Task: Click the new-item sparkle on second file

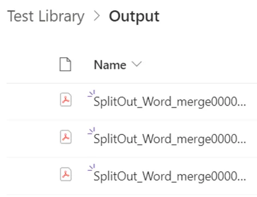Action: pos(91,131)
